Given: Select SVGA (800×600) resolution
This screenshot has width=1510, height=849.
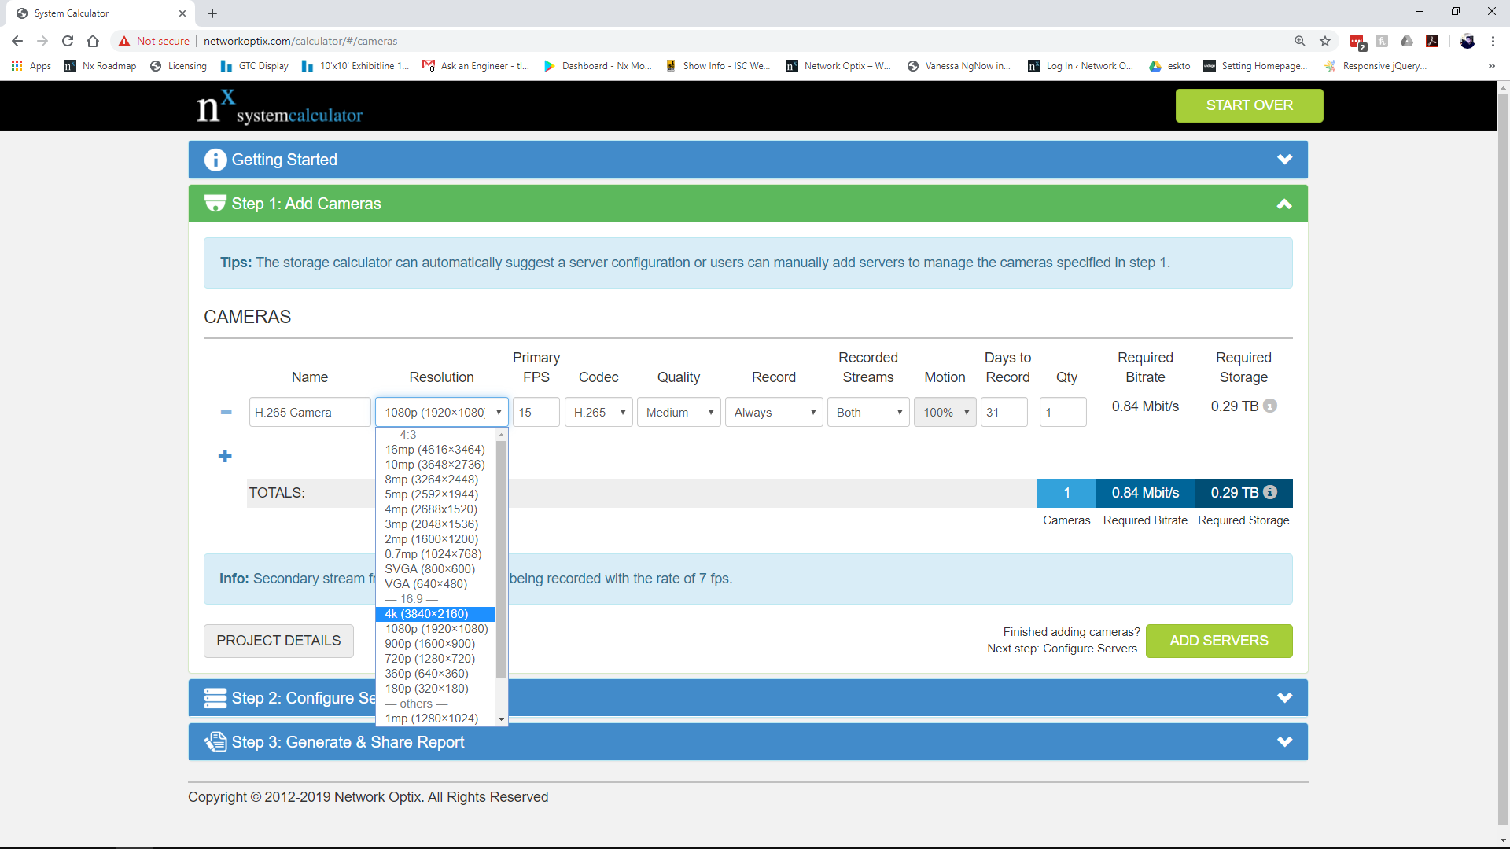Looking at the screenshot, I should click(435, 569).
